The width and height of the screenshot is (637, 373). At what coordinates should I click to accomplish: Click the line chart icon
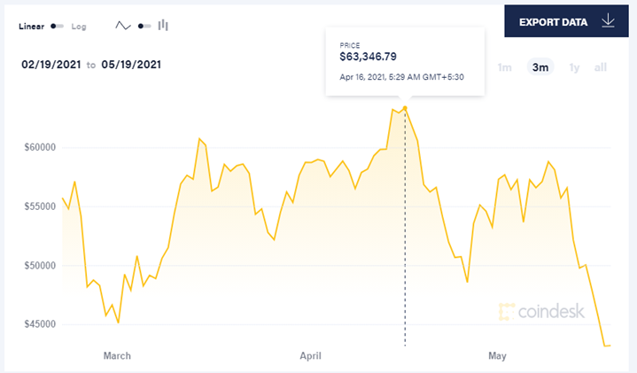[x=122, y=26]
